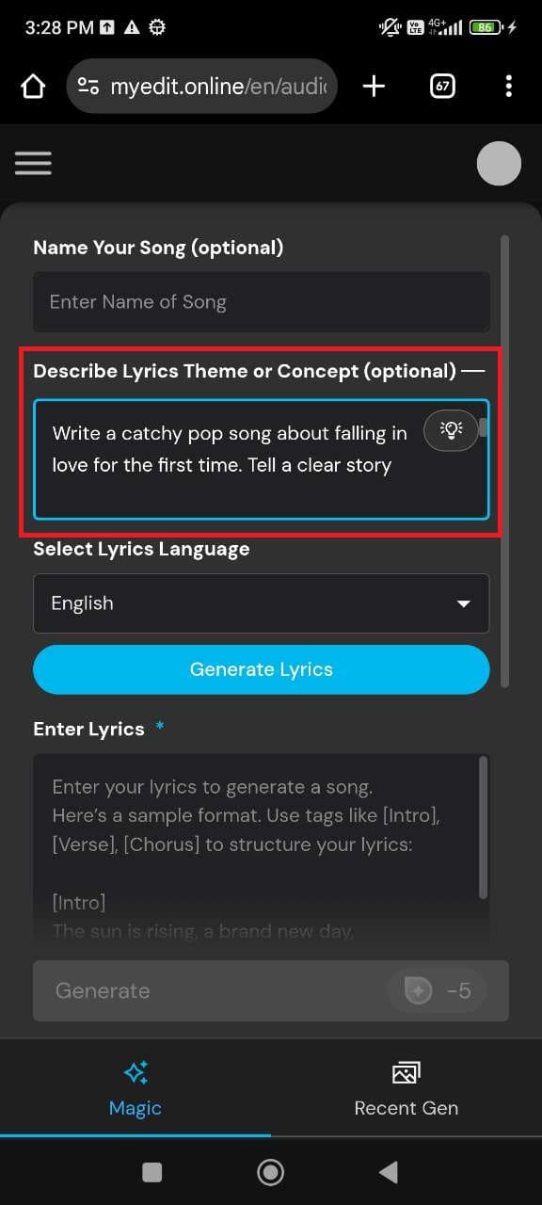Image resolution: width=542 pixels, height=1205 pixels.
Task: Open the Select Lyrics Language dropdown
Action: [x=262, y=603]
